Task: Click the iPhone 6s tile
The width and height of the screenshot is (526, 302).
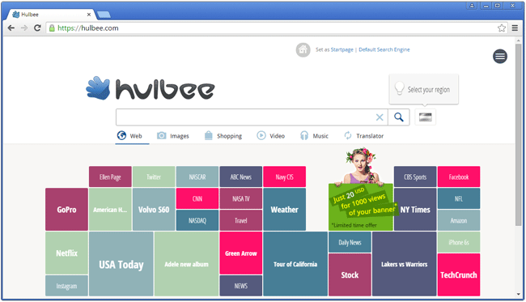Action: coord(459,242)
